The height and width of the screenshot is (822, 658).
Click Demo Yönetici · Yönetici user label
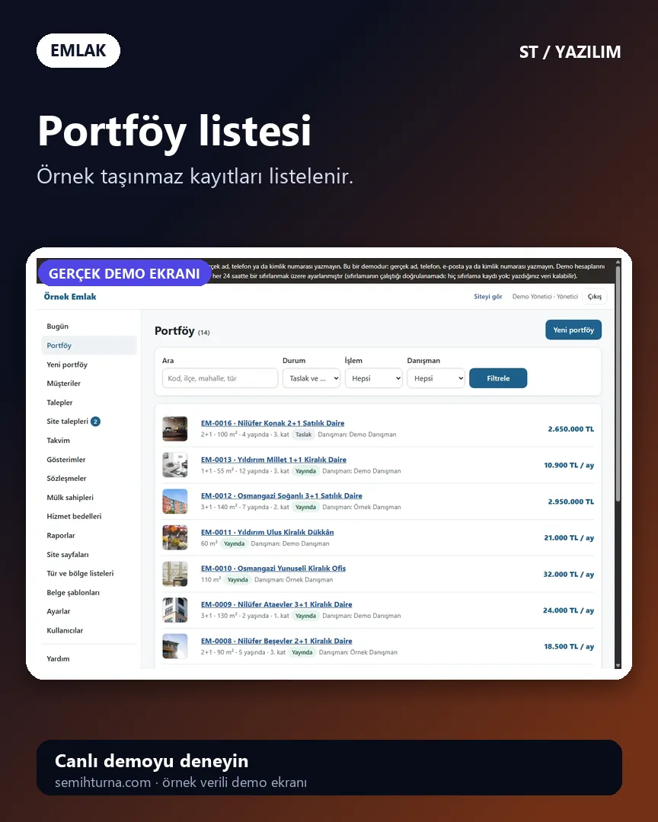click(545, 297)
